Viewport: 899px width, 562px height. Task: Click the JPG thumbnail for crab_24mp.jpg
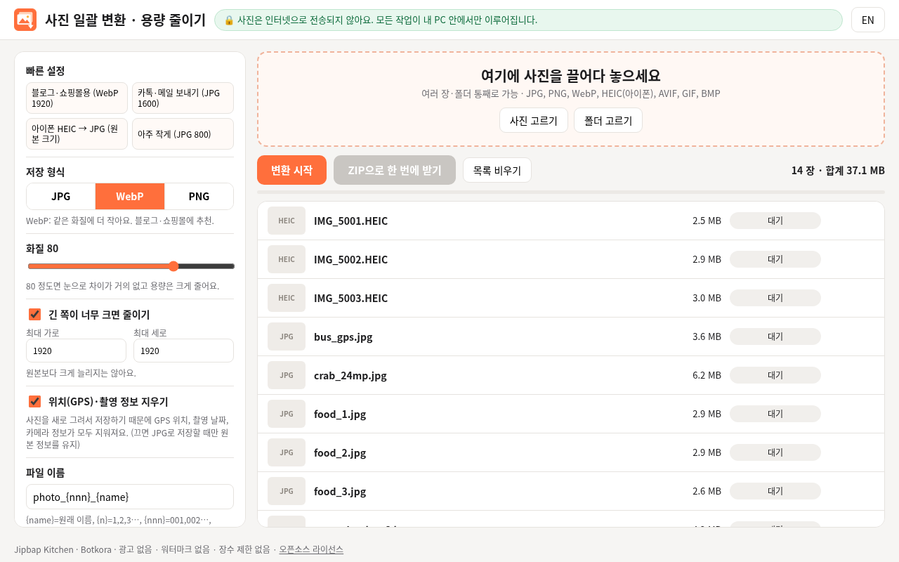tap(287, 375)
